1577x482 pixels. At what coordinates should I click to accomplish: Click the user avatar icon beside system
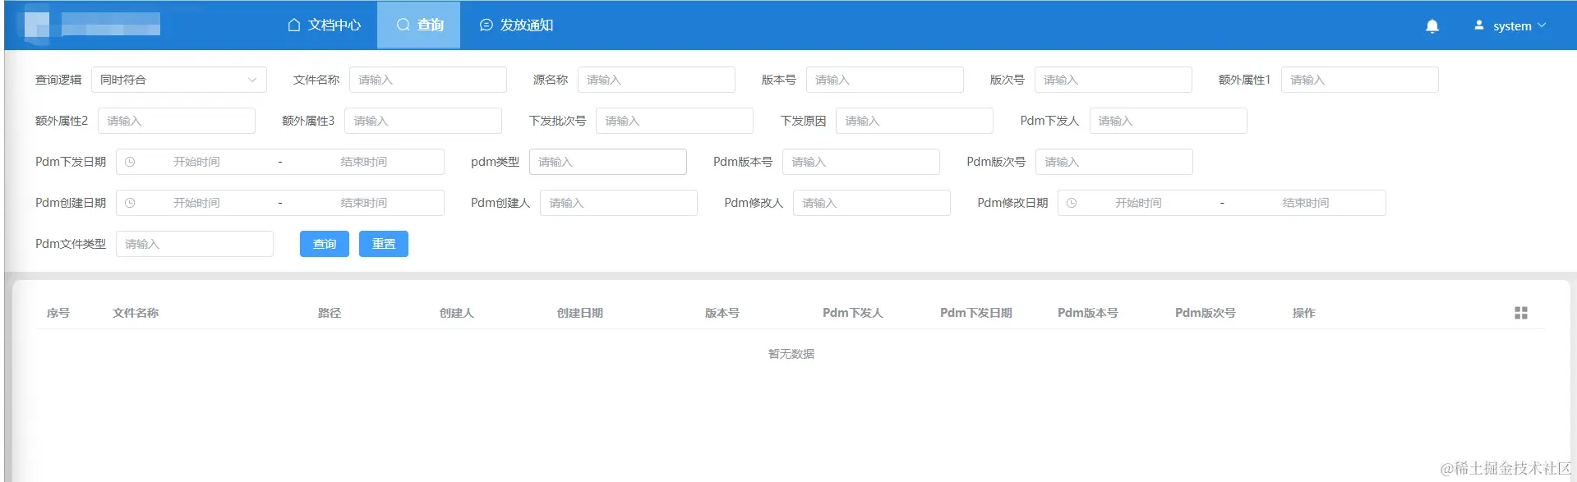[x=1479, y=25]
